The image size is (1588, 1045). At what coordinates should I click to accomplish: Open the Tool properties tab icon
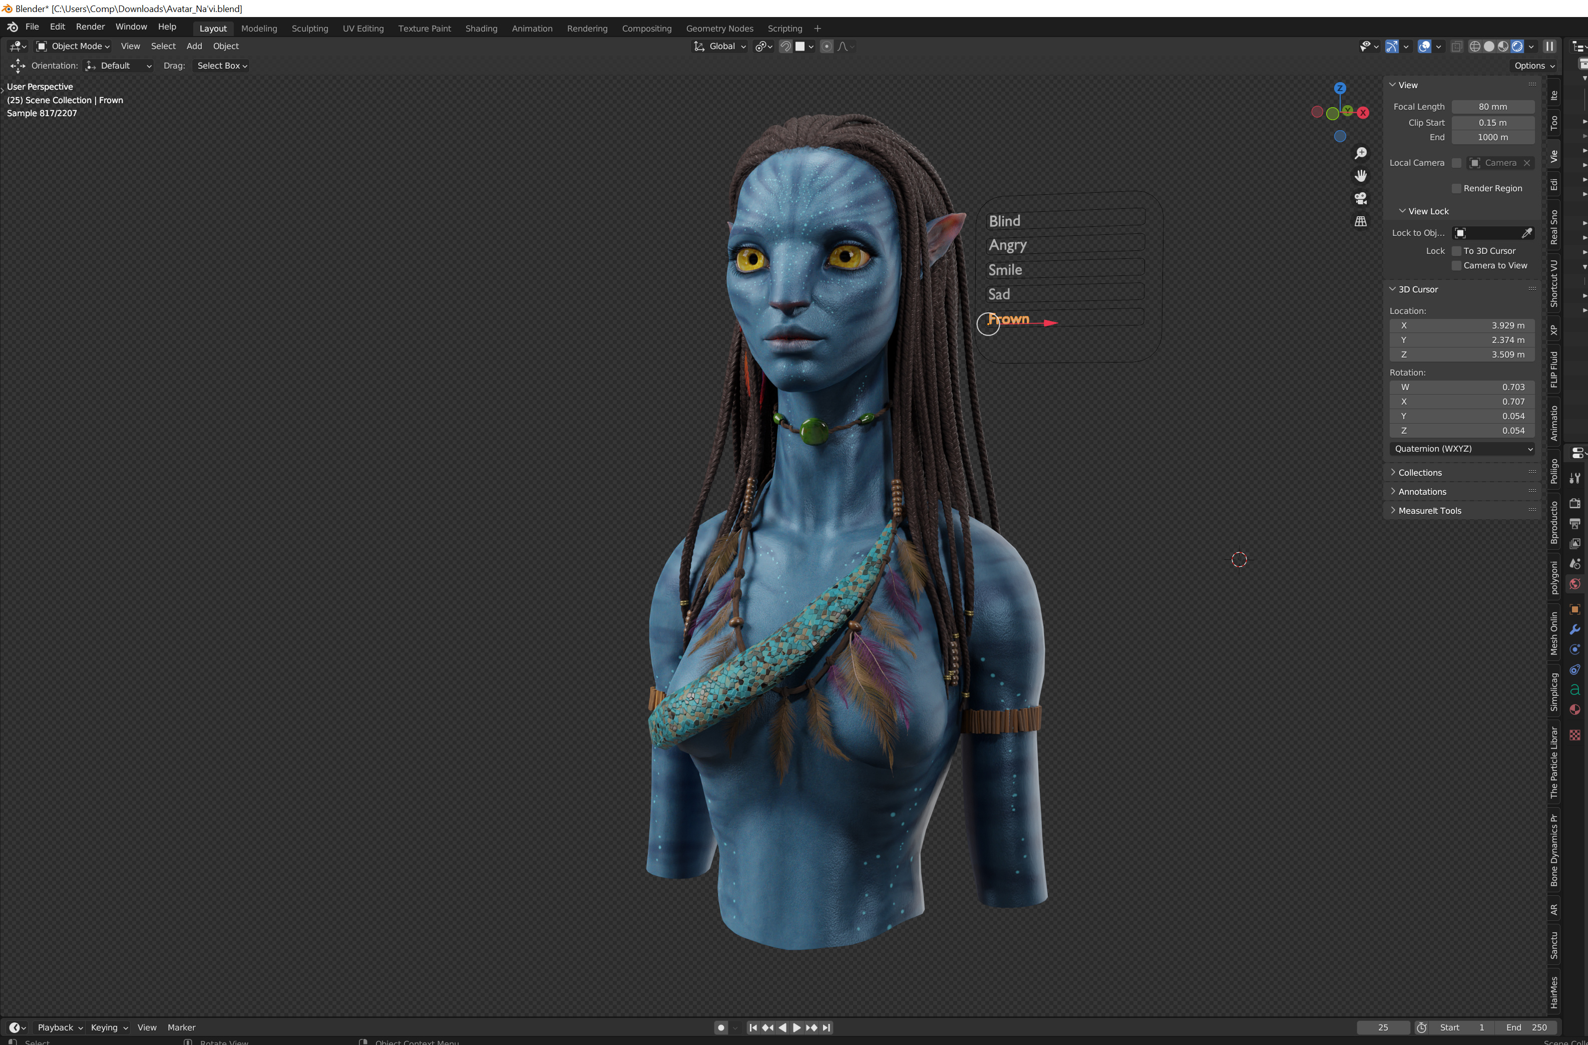pos(1574,479)
